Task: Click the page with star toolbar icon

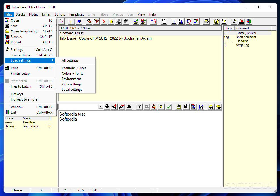Action: point(89,21)
